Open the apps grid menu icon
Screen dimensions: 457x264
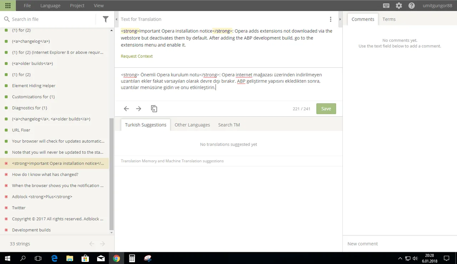click(8, 5)
